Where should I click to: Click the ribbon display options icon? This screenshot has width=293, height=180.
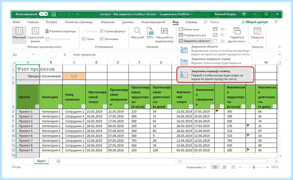tap(244, 14)
